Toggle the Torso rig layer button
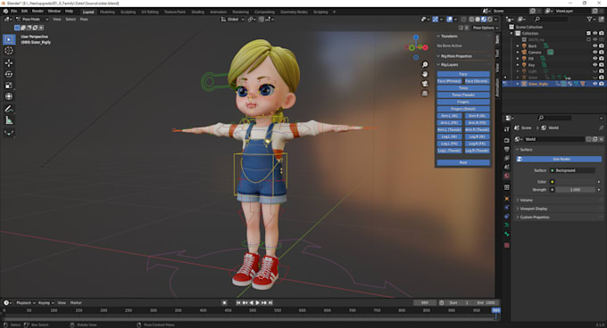This screenshot has width=607, height=328. click(x=463, y=87)
